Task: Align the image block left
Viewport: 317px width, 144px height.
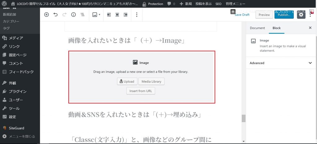Action: click(x=109, y=15)
